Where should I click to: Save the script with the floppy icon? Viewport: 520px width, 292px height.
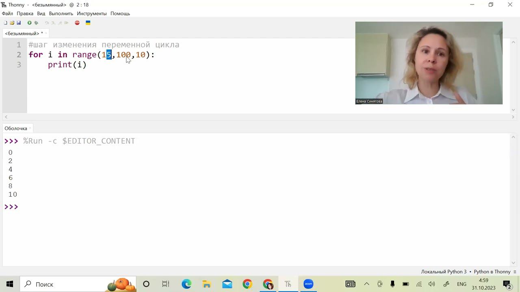tap(18, 23)
